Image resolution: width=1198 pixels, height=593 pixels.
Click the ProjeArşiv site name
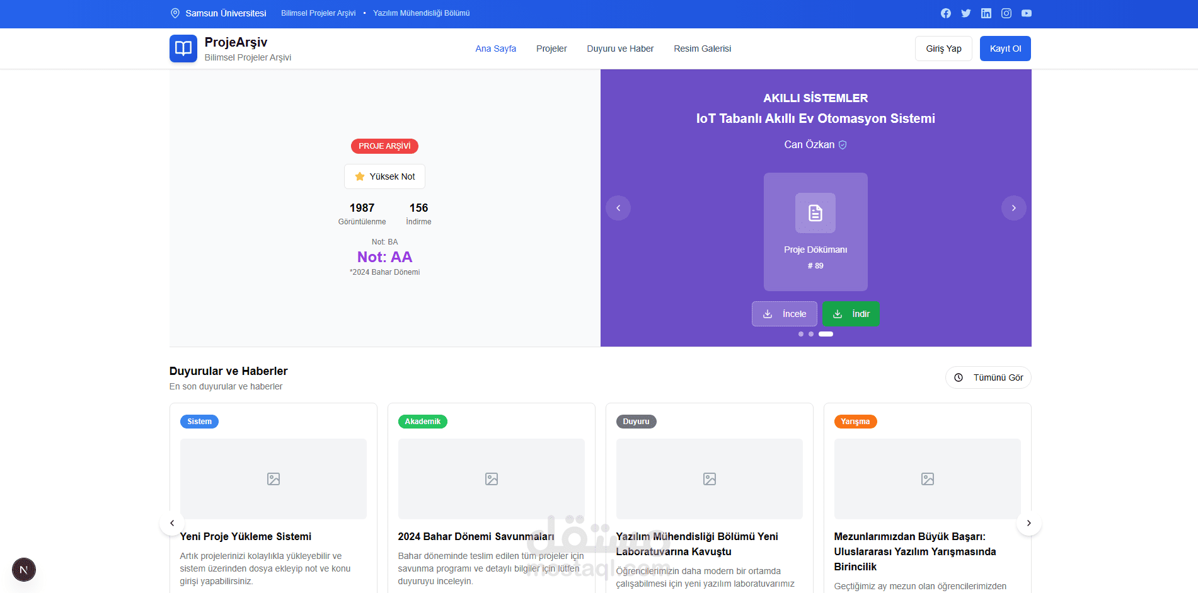point(236,42)
